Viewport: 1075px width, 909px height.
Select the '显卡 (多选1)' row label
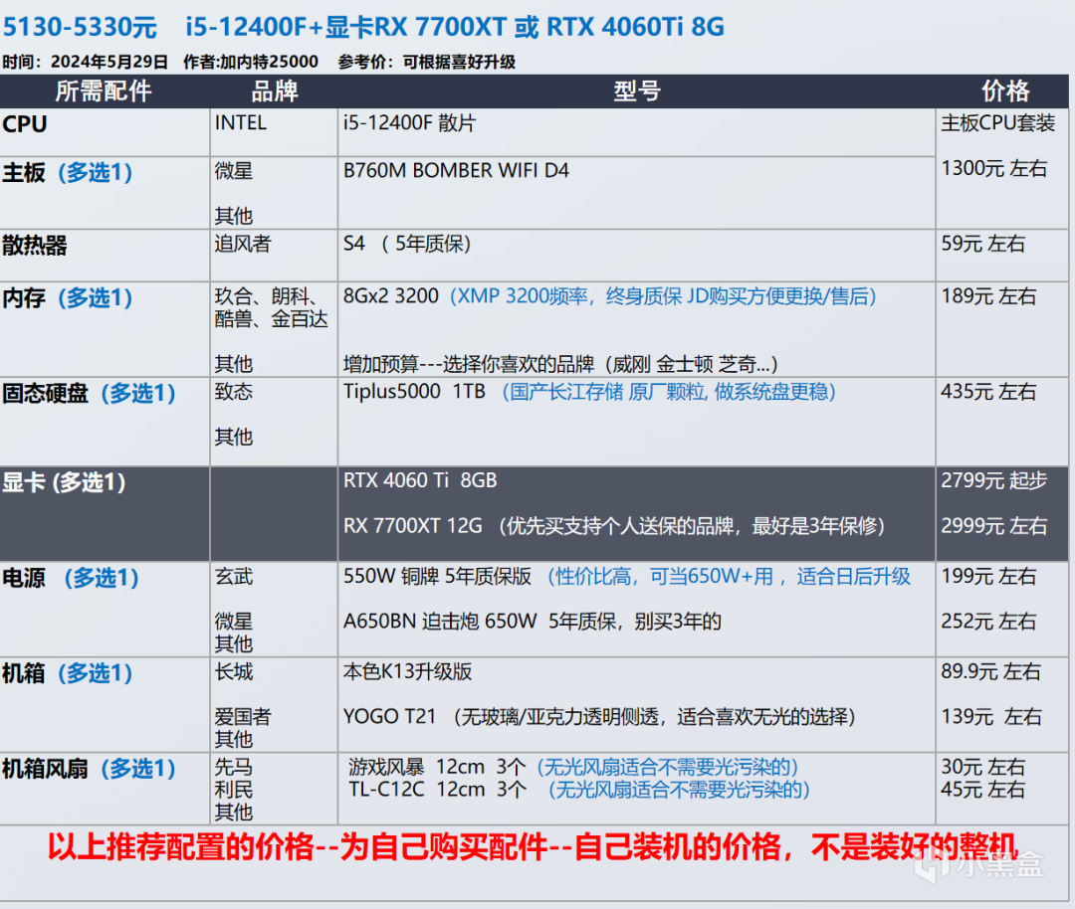pos(64,482)
